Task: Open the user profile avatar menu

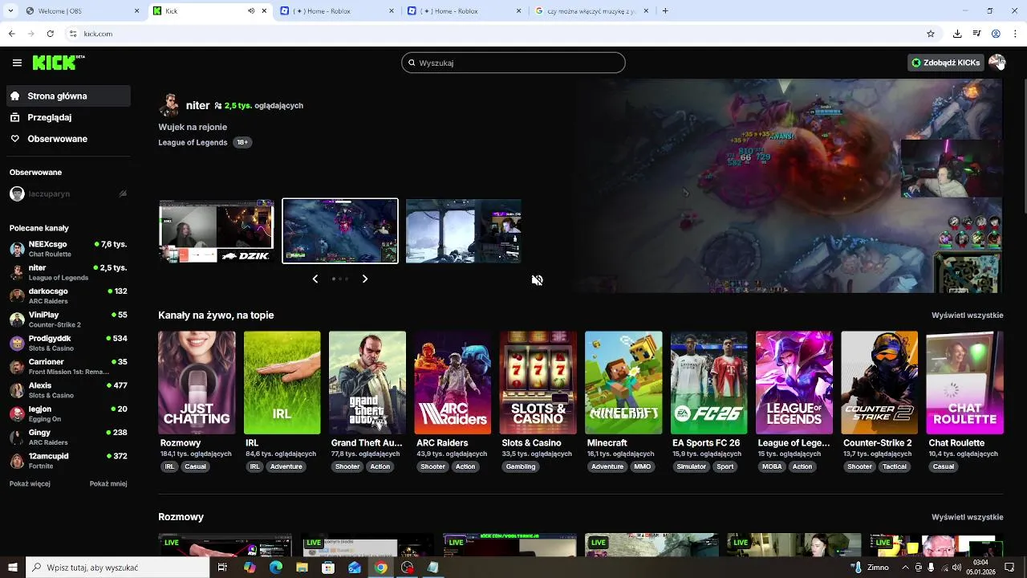Action: coord(997,62)
